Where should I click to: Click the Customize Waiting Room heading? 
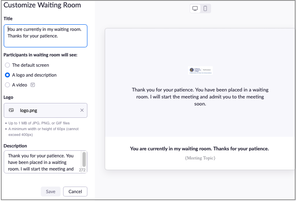[42, 5]
